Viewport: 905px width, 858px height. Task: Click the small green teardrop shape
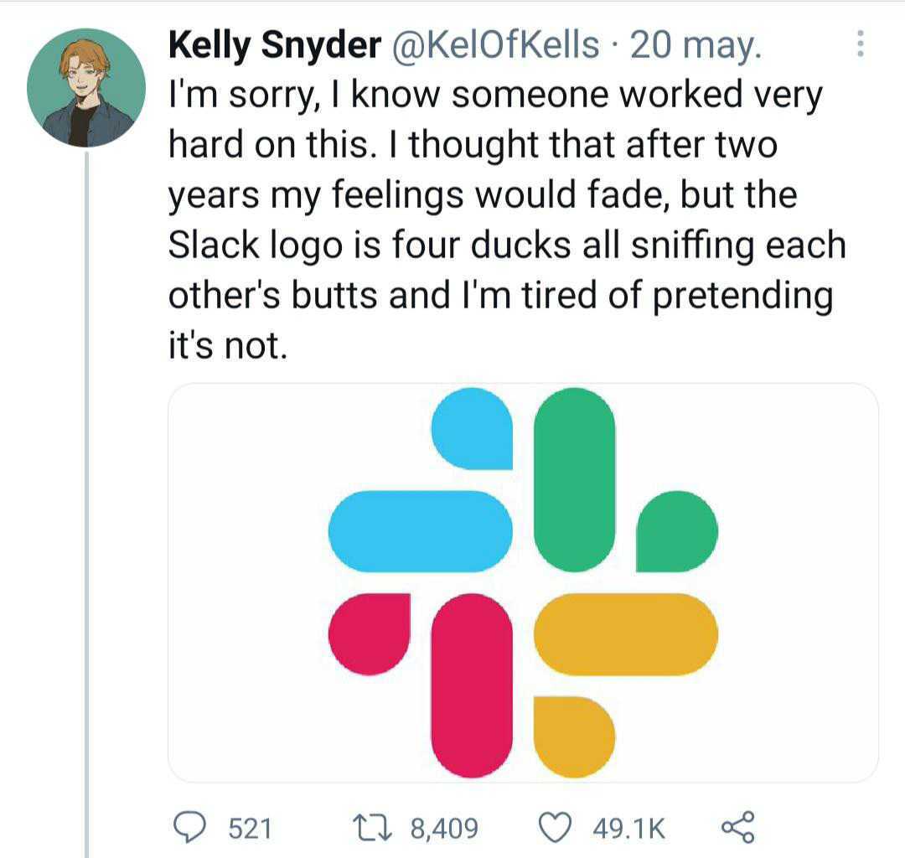pyautogui.click(x=676, y=531)
